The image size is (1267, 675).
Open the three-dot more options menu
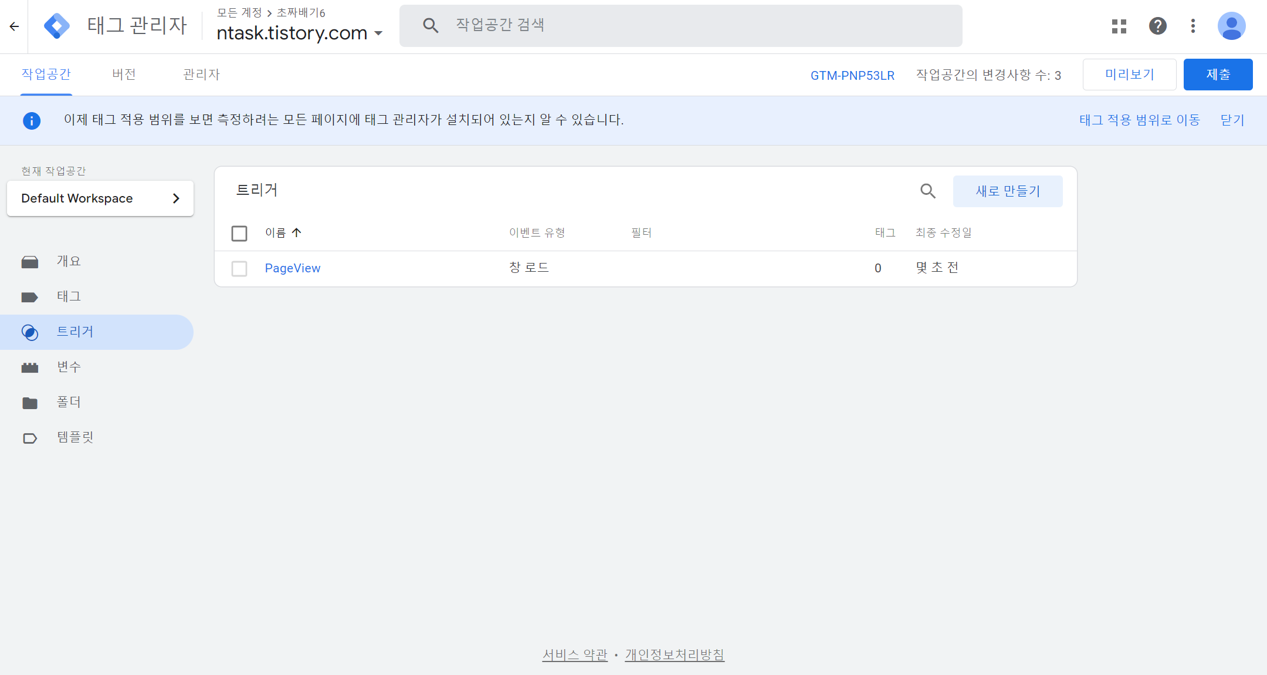click(1193, 26)
